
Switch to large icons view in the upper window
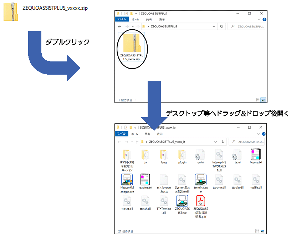[263, 100]
